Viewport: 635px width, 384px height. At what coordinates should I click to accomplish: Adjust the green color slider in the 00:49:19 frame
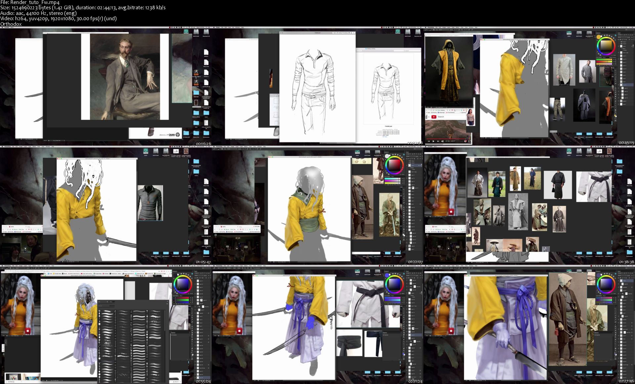605,59
